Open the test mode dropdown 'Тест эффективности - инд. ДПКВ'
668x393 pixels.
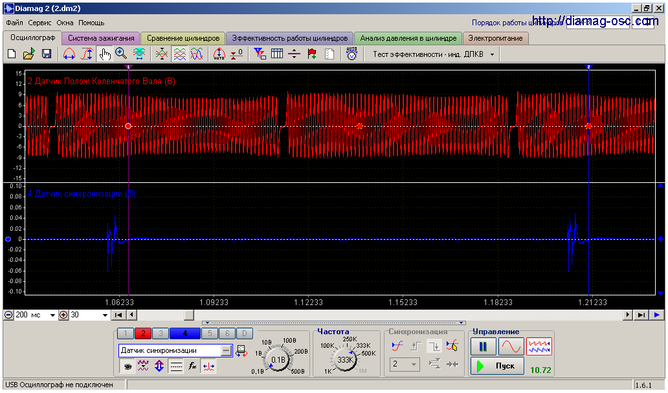[x=434, y=54]
